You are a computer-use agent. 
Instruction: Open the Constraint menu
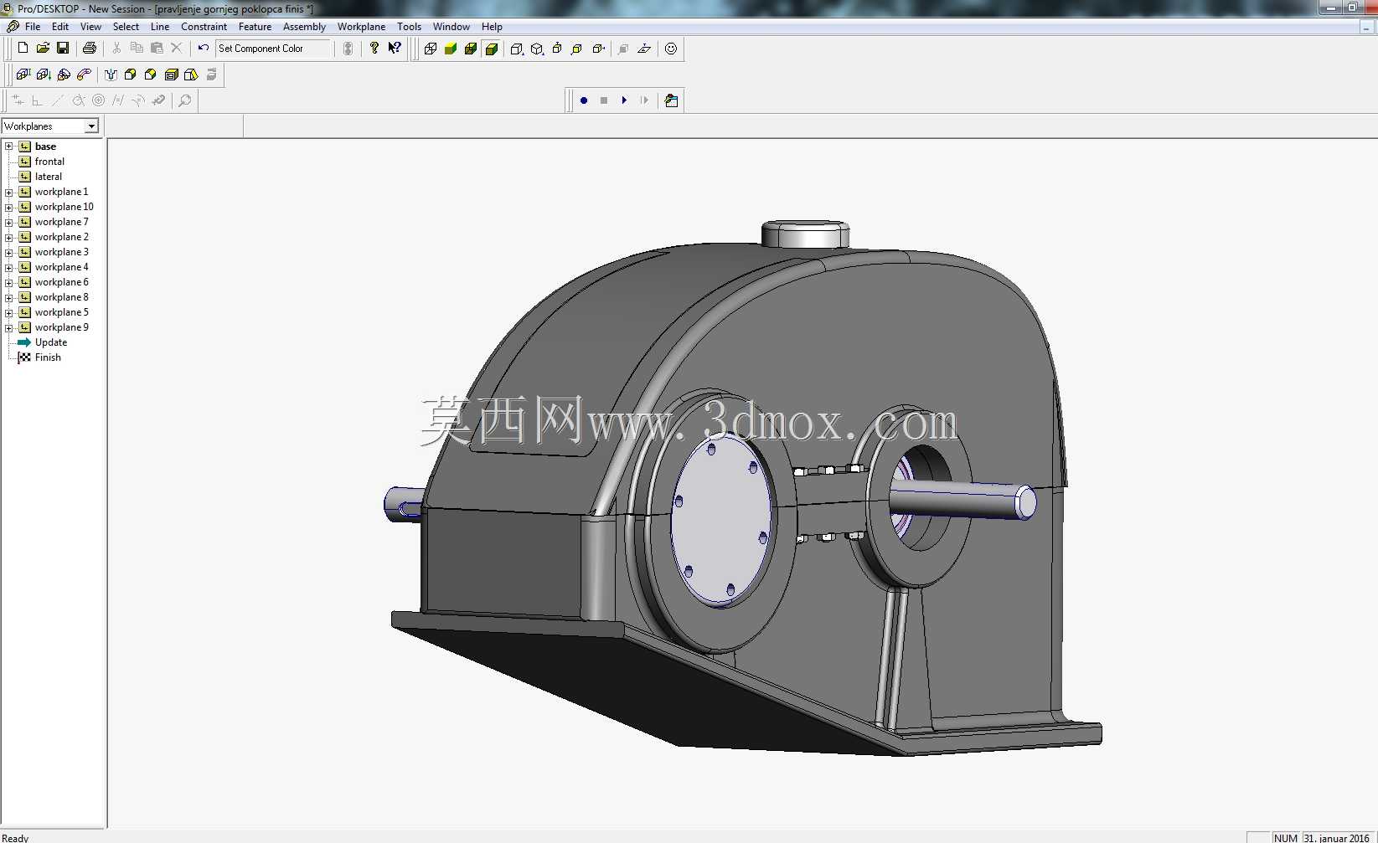204,27
